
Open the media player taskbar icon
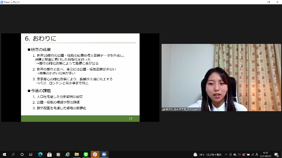click(x=58, y=154)
